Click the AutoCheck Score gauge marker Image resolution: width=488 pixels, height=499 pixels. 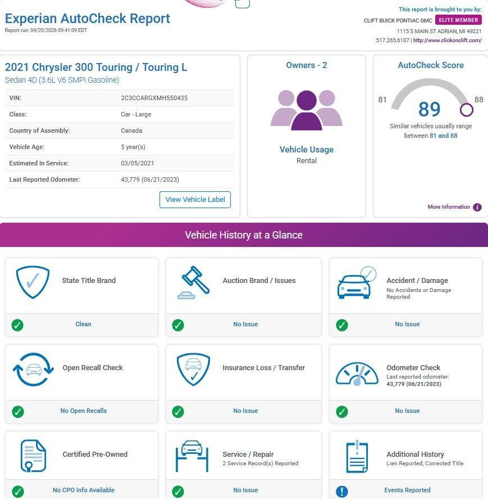[x=466, y=109]
